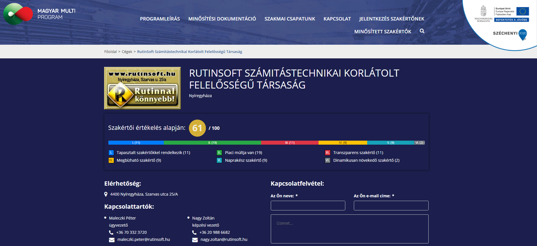
Task: Click phone number +36 20 988 6682
Action: [215, 232]
